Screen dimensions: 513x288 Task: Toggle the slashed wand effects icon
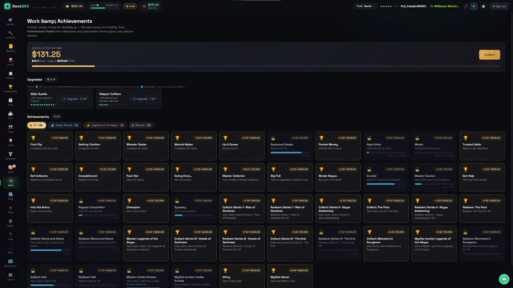[466, 6]
